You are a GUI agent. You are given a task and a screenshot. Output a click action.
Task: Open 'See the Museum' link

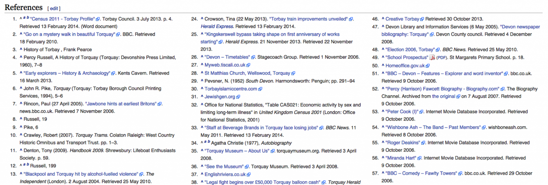[x=224, y=167]
